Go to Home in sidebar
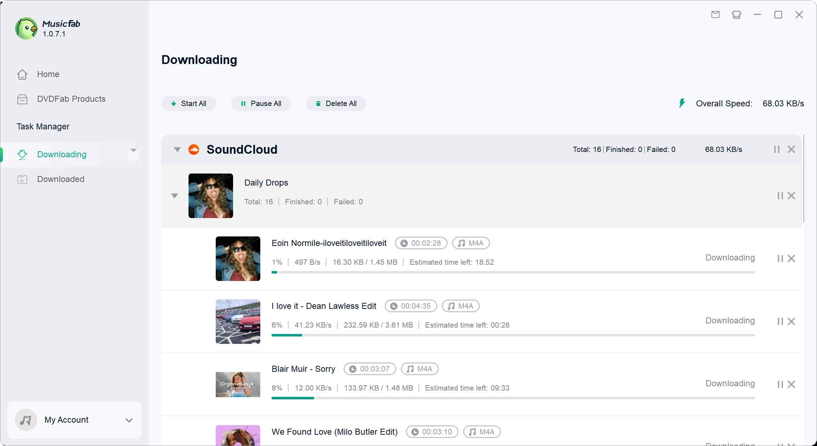Screen dimensions: 817x446 pos(48,74)
